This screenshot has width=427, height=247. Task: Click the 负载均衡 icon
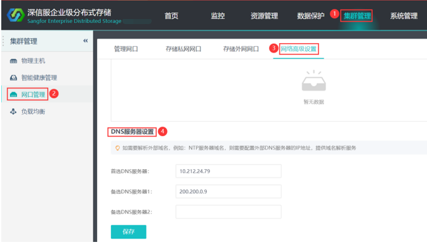(x=13, y=111)
